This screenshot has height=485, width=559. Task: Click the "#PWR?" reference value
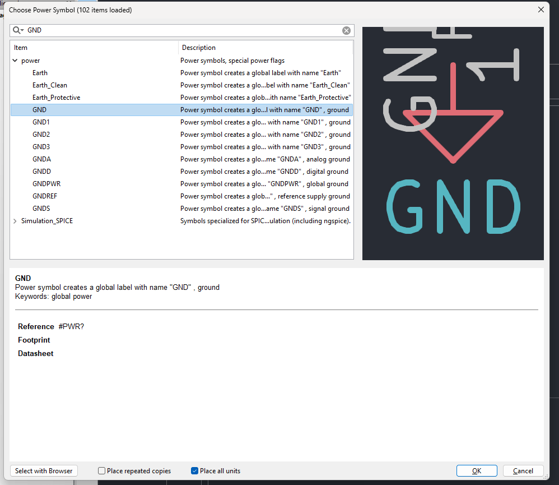71,326
